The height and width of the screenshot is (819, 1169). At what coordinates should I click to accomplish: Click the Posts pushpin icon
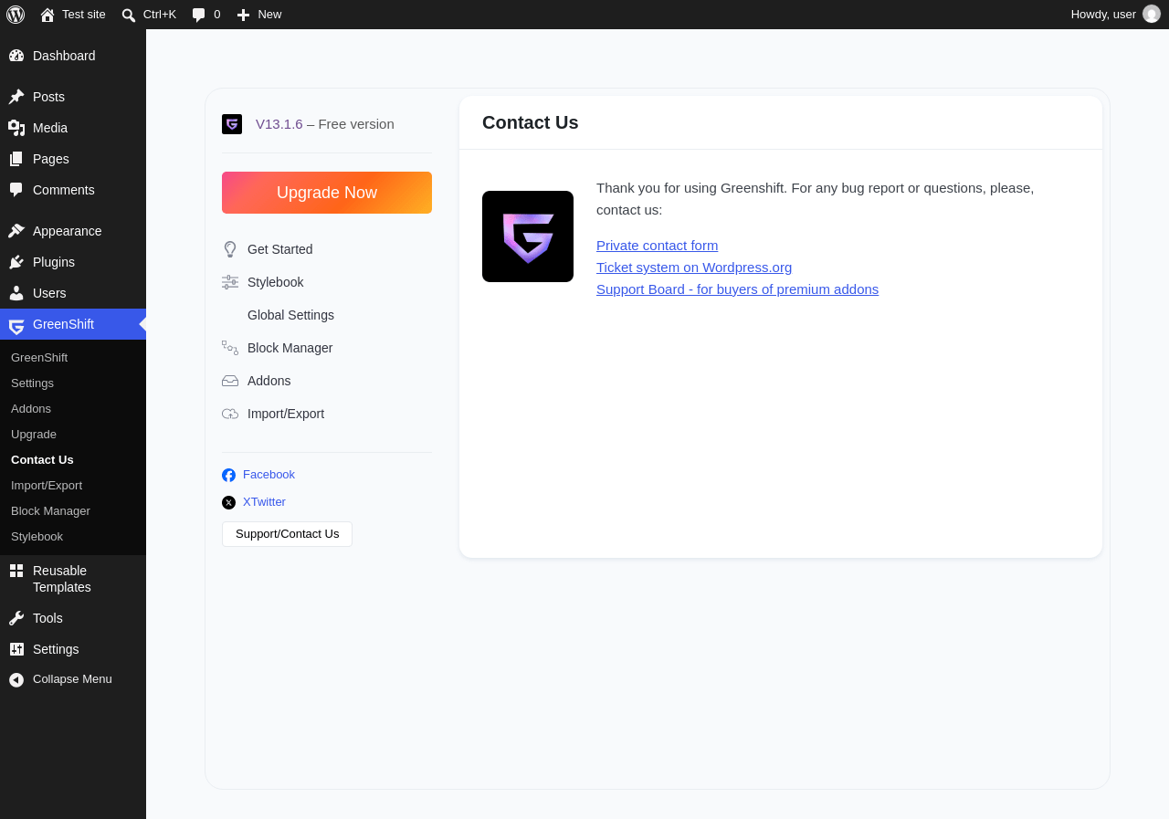[x=16, y=97]
